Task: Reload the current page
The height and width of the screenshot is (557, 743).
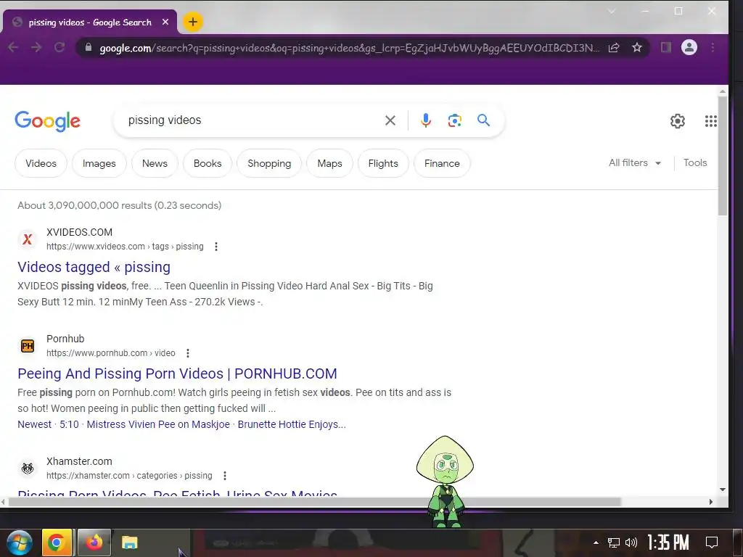Action: [x=59, y=47]
